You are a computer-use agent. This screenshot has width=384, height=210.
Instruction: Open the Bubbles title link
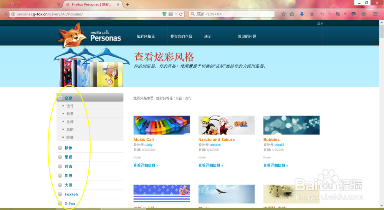(271, 140)
